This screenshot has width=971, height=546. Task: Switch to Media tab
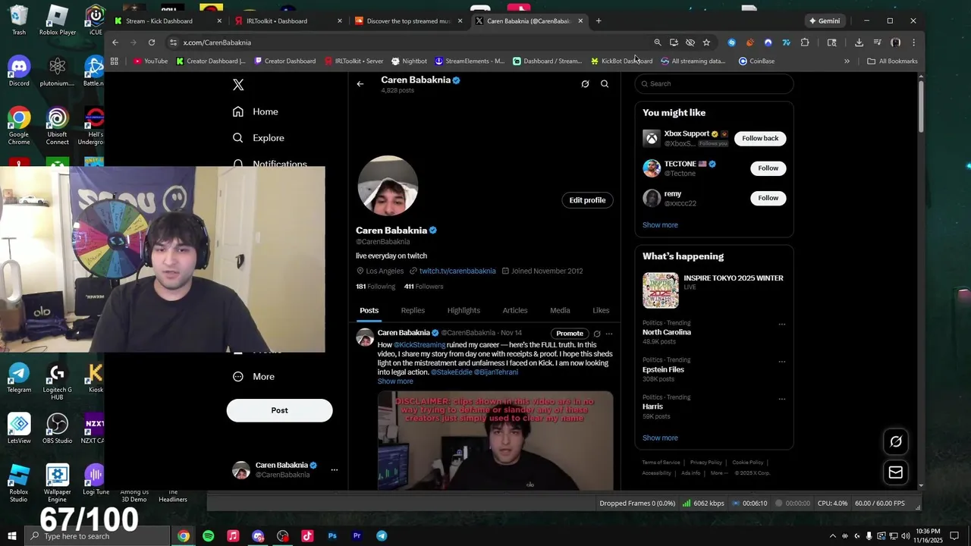pyautogui.click(x=560, y=310)
